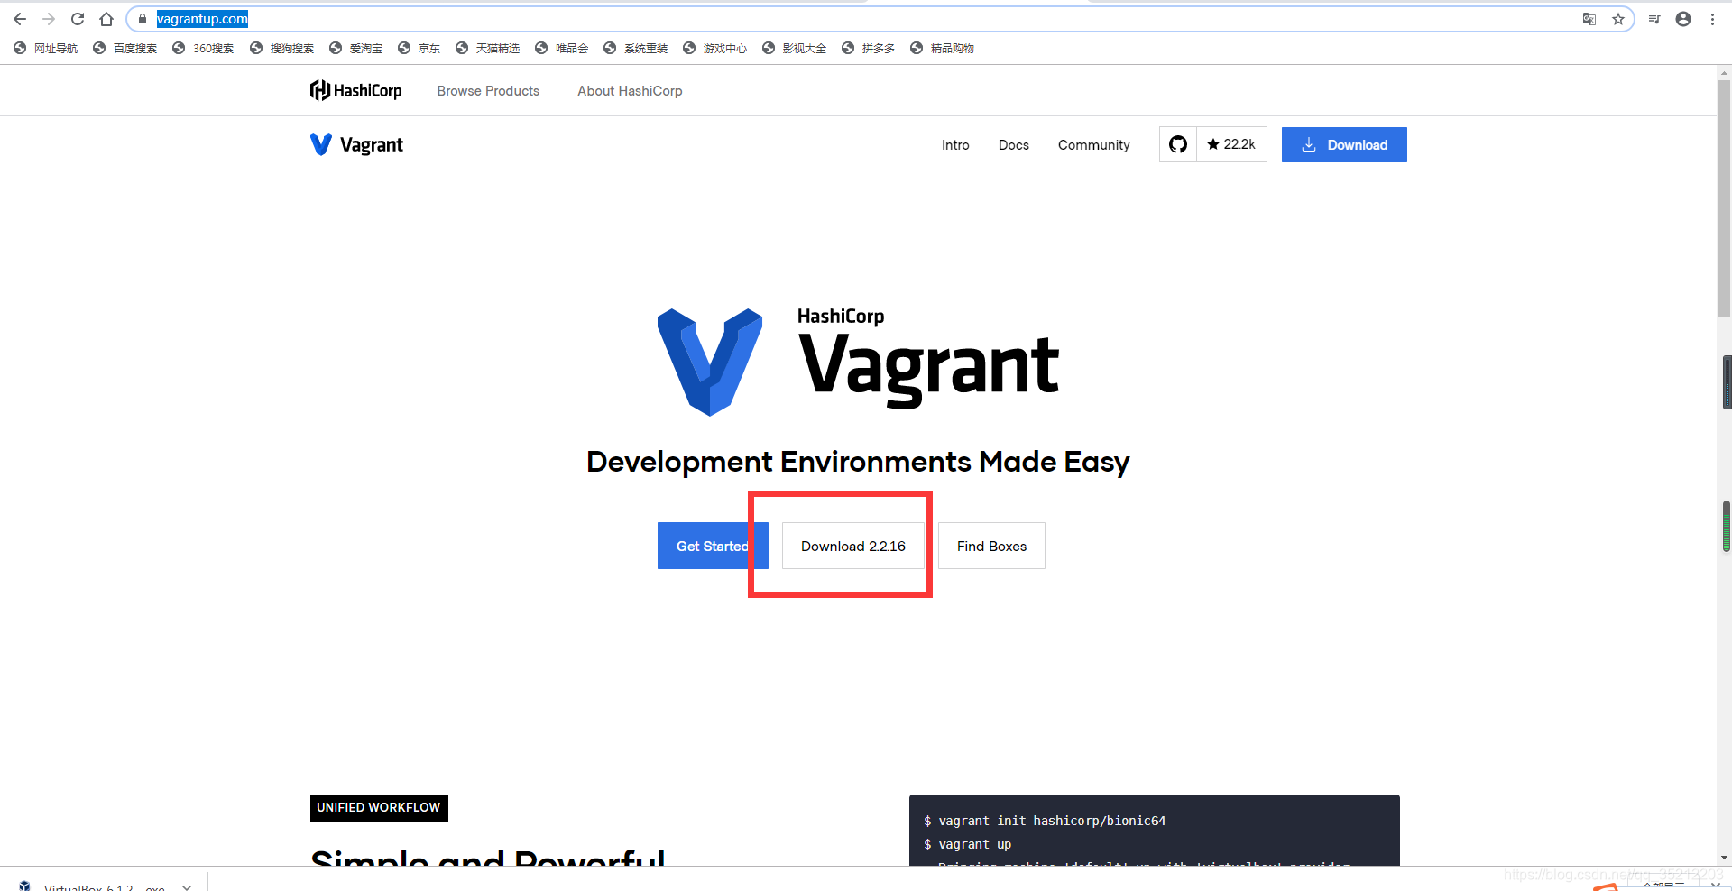Click the VirtualBox download file icon
The height and width of the screenshot is (891, 1732).
pyautogui.click(x=24, y=886)
